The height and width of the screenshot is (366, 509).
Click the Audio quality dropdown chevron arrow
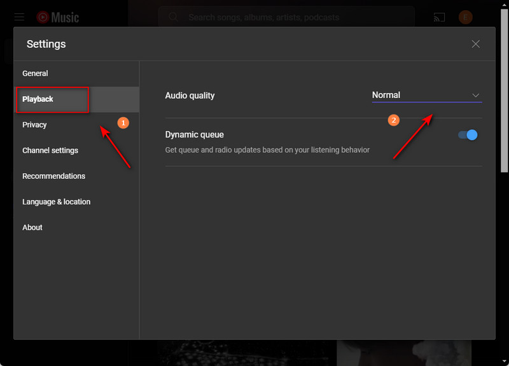[x=475, y=95]
